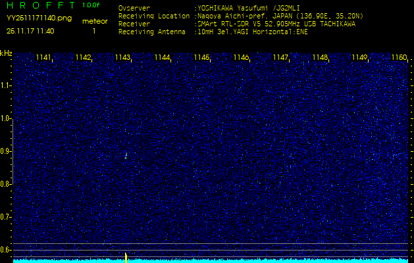
Task: Select the 1143 time marker
Action: [x=122, y=58]
